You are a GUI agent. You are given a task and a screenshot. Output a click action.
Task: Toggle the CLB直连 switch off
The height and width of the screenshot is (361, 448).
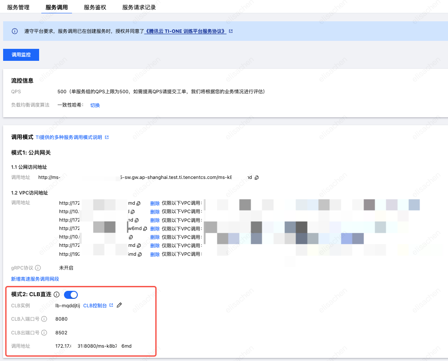point(71,294)
